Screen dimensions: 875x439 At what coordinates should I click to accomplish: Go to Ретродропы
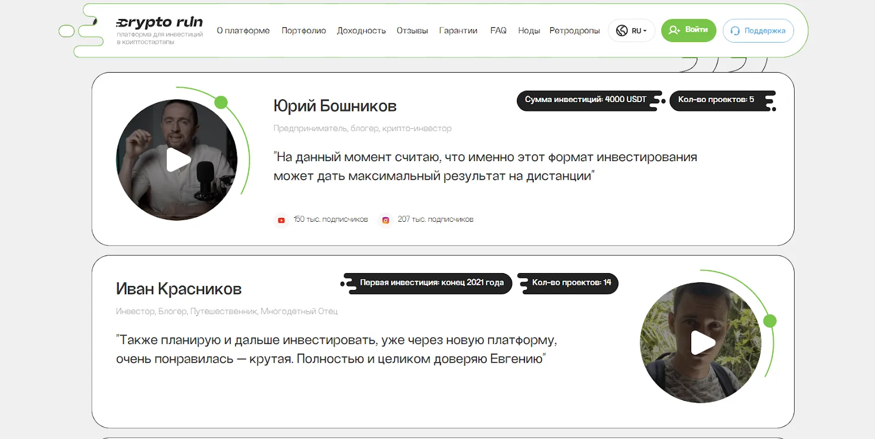click(575, 31)
